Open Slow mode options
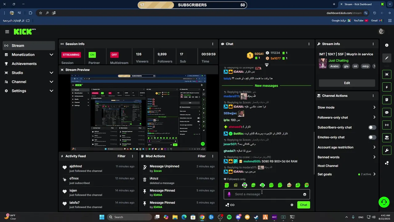This screenshot has height=222, width=394. click(347, 107)
